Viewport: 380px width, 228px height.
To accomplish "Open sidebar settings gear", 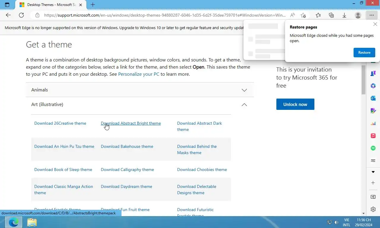I will coord(373,209).
